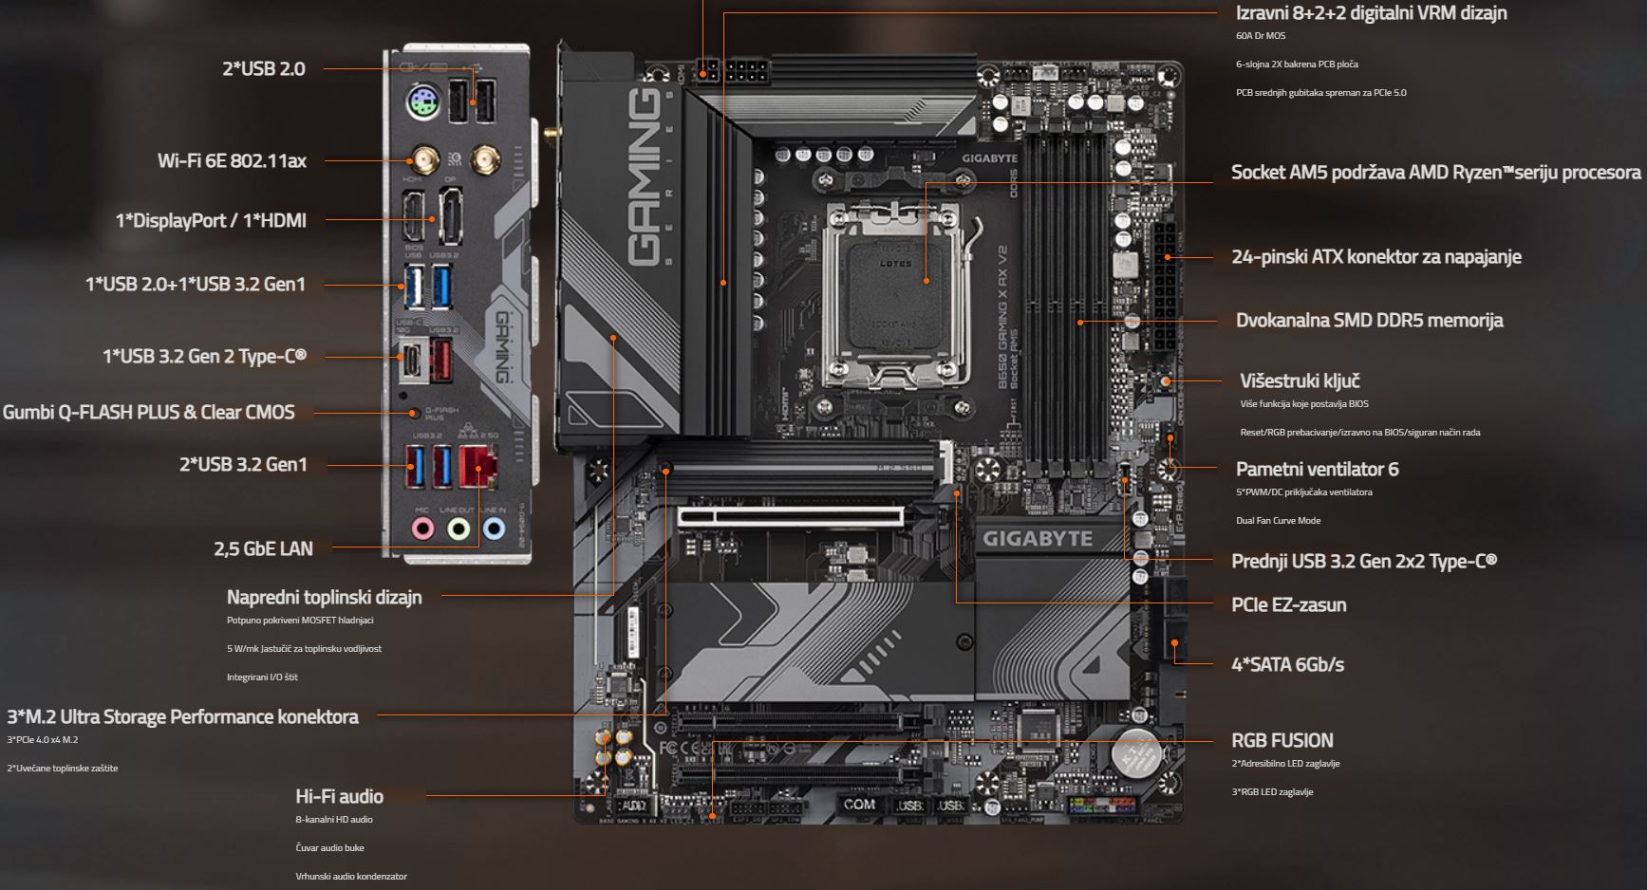Click the "Napredni toplinski dizajn" heading

pyautogui.click(x=324, y=597)
